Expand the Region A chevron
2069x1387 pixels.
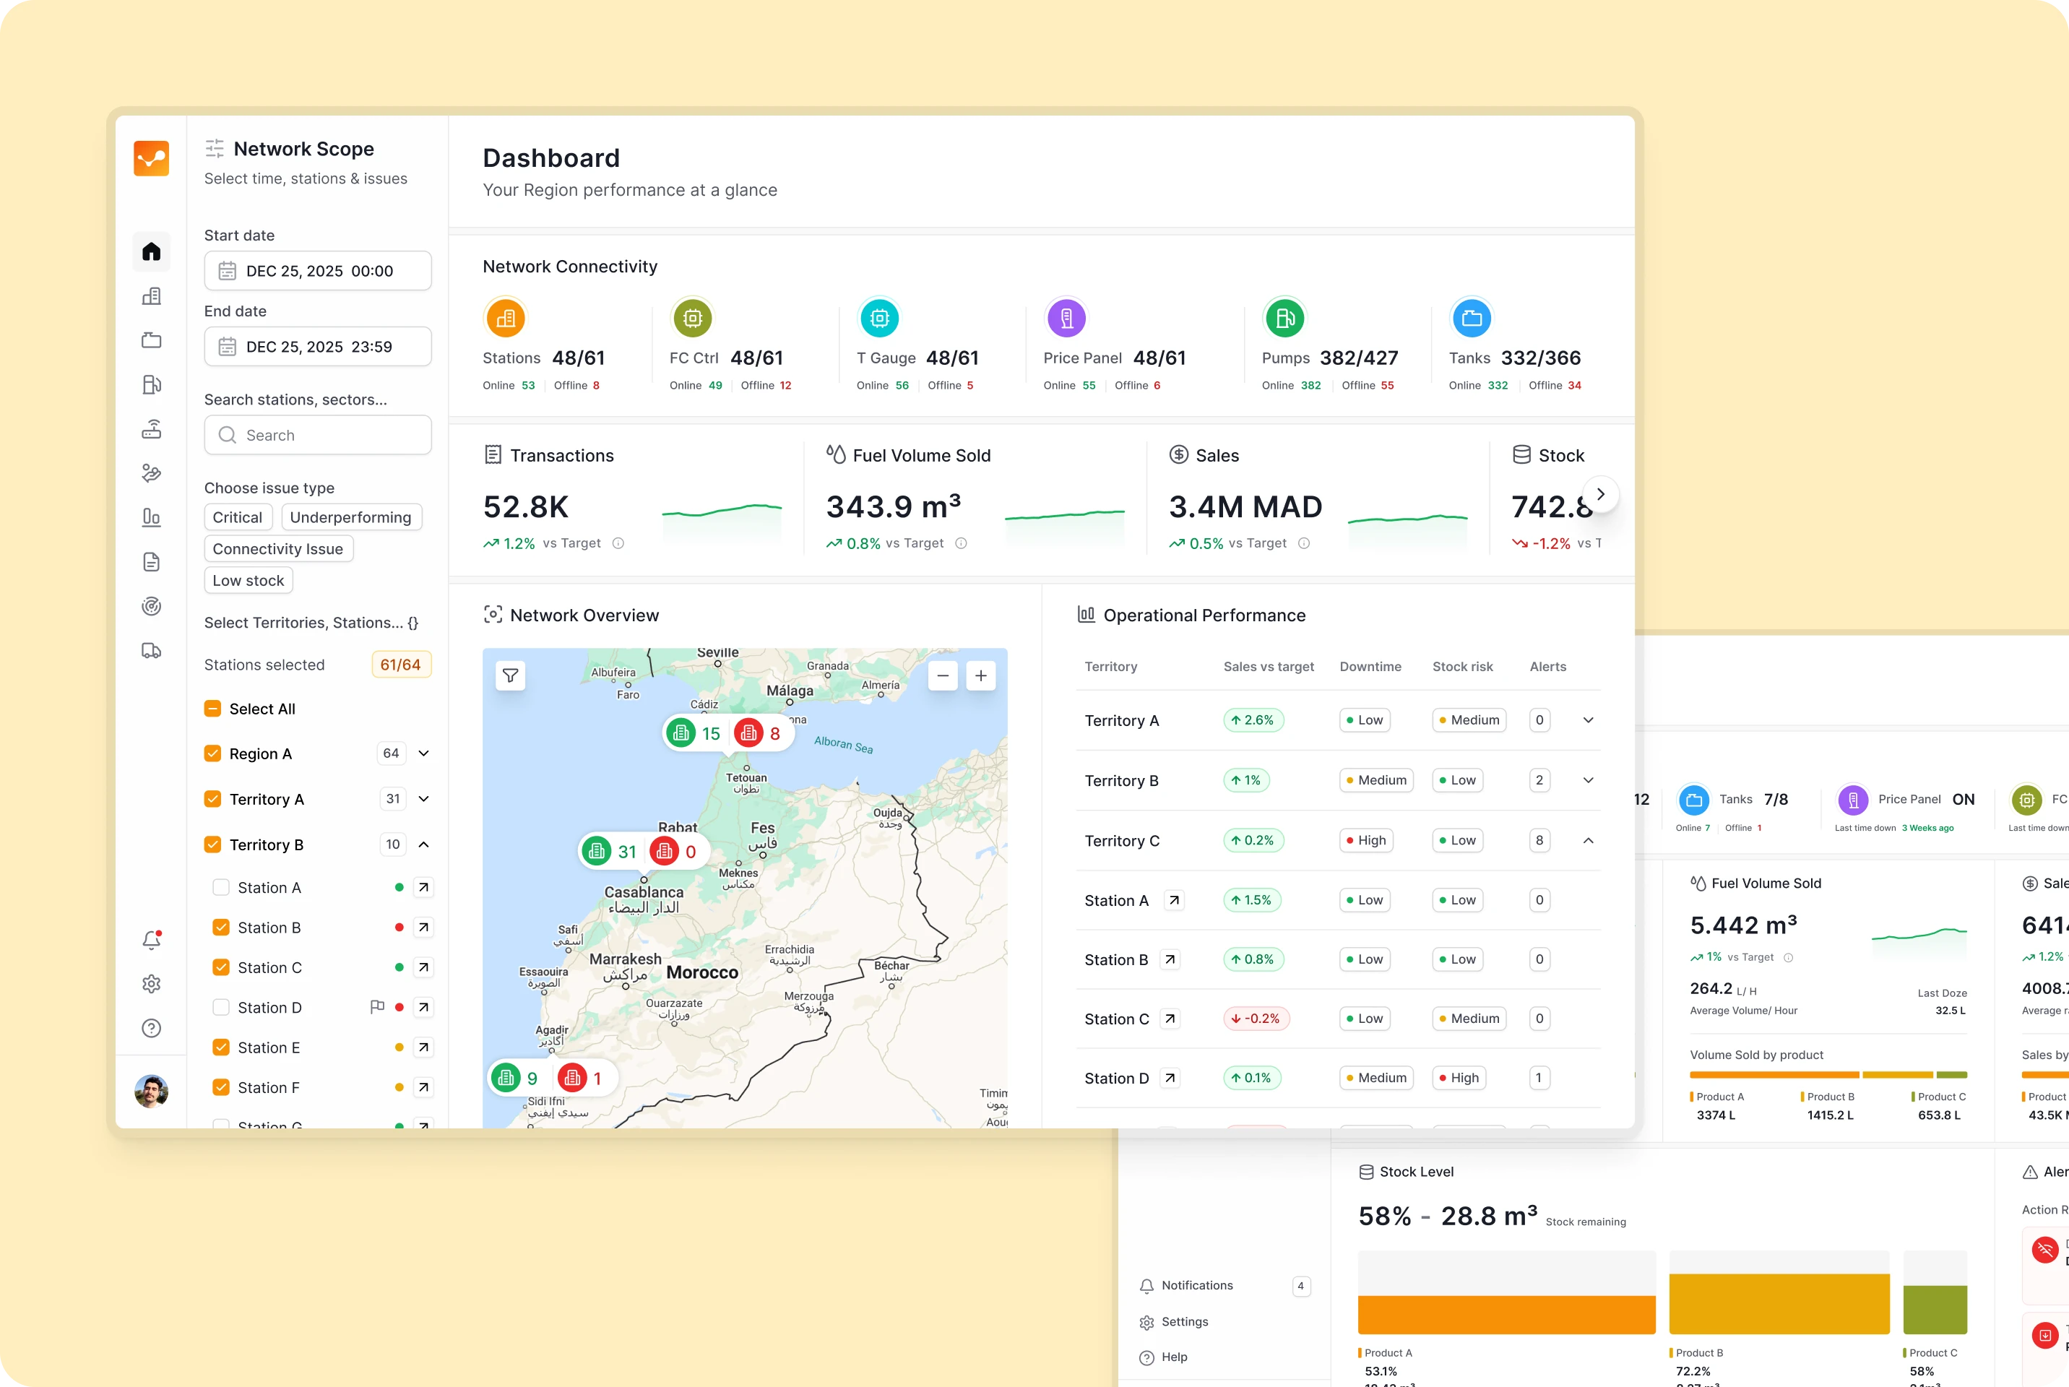[424, 753]
